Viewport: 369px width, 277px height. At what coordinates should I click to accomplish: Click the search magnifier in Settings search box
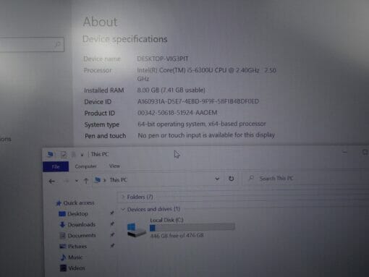pyautogui.click(x=57, y=44)
